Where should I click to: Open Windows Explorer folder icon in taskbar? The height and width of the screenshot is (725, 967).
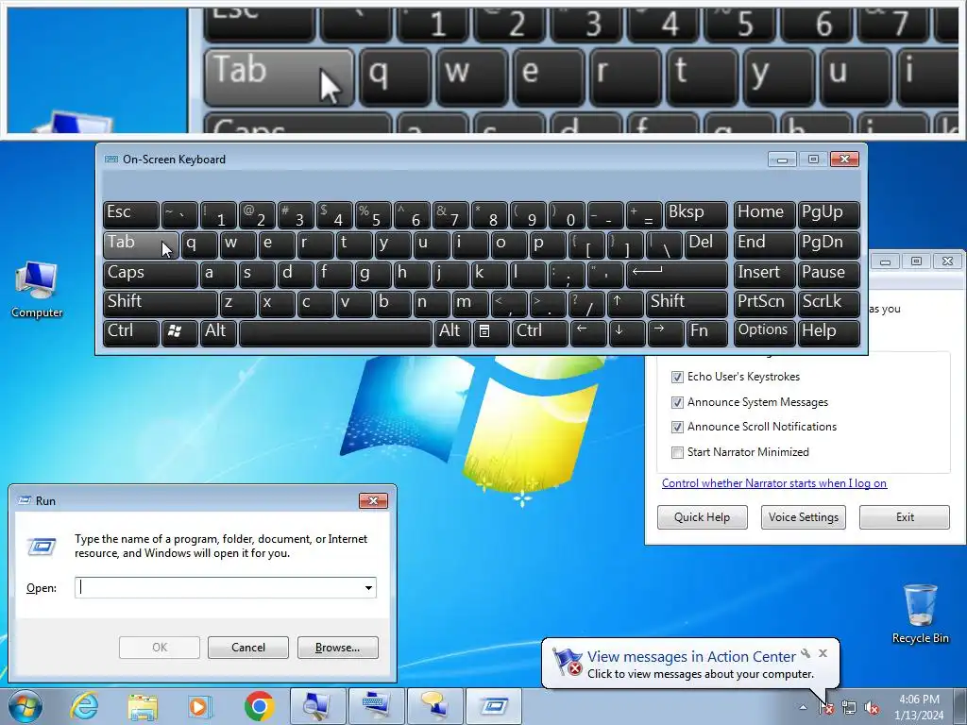pyautogui.click(x=143, y=706)
